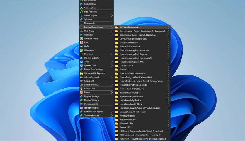The image size is (245, 141).
Task: Click the GDrive Client icon
Action: tap(81, 8)
